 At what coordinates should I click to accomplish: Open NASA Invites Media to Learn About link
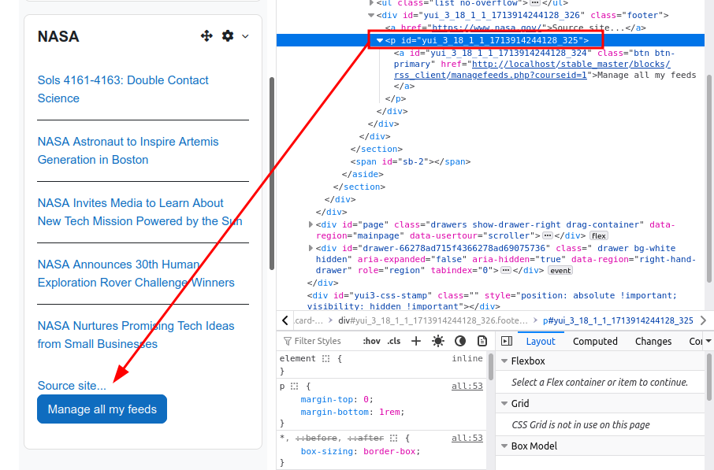139,212
